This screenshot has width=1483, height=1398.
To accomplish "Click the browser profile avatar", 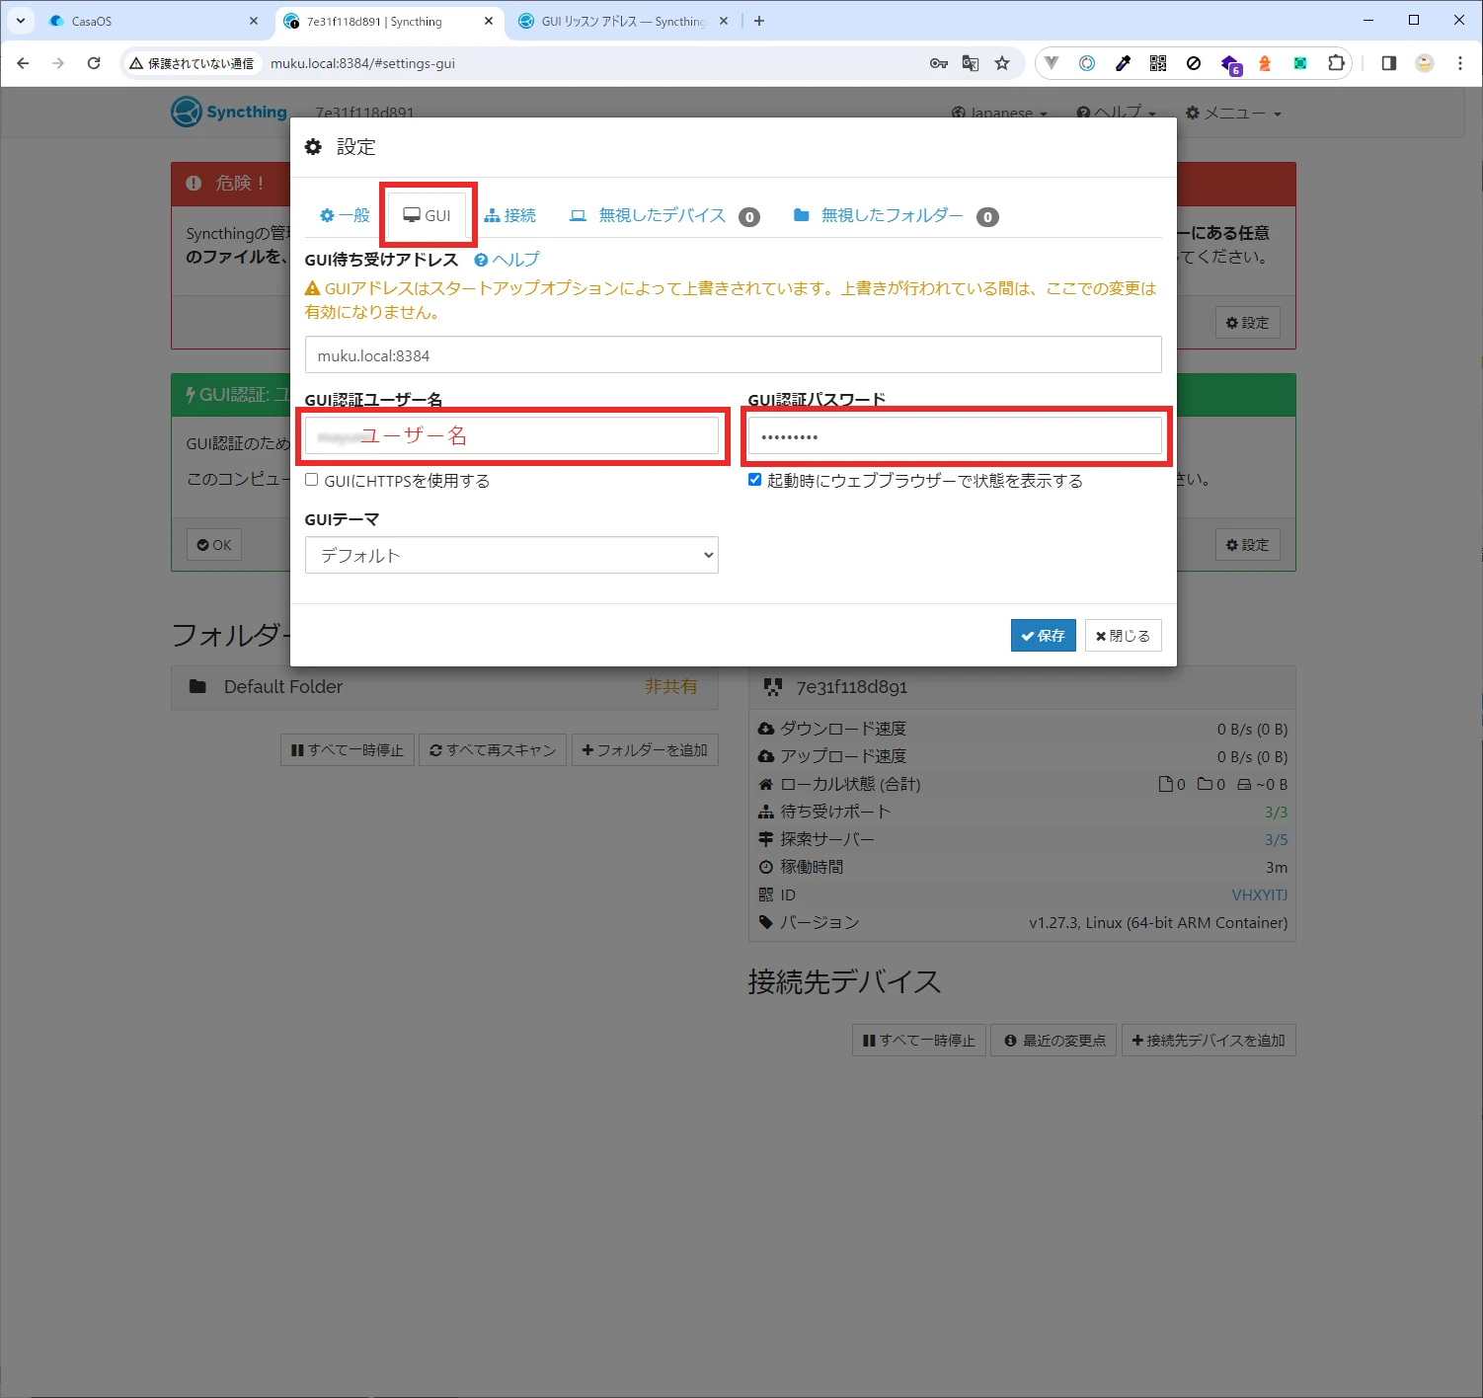I will [x=1424, y=63].
